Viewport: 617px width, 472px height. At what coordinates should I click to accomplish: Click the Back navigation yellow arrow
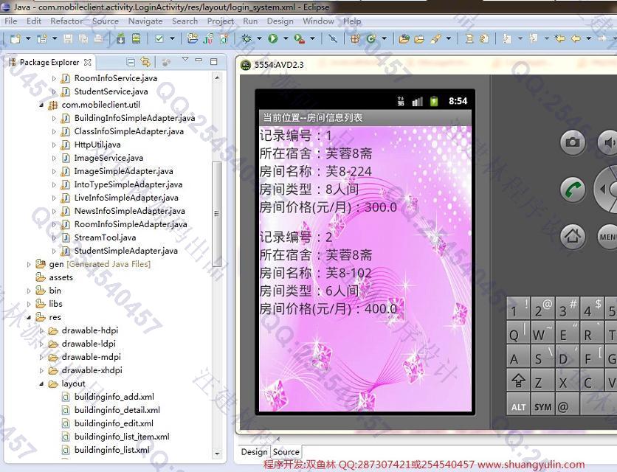[x=576, y=38]
